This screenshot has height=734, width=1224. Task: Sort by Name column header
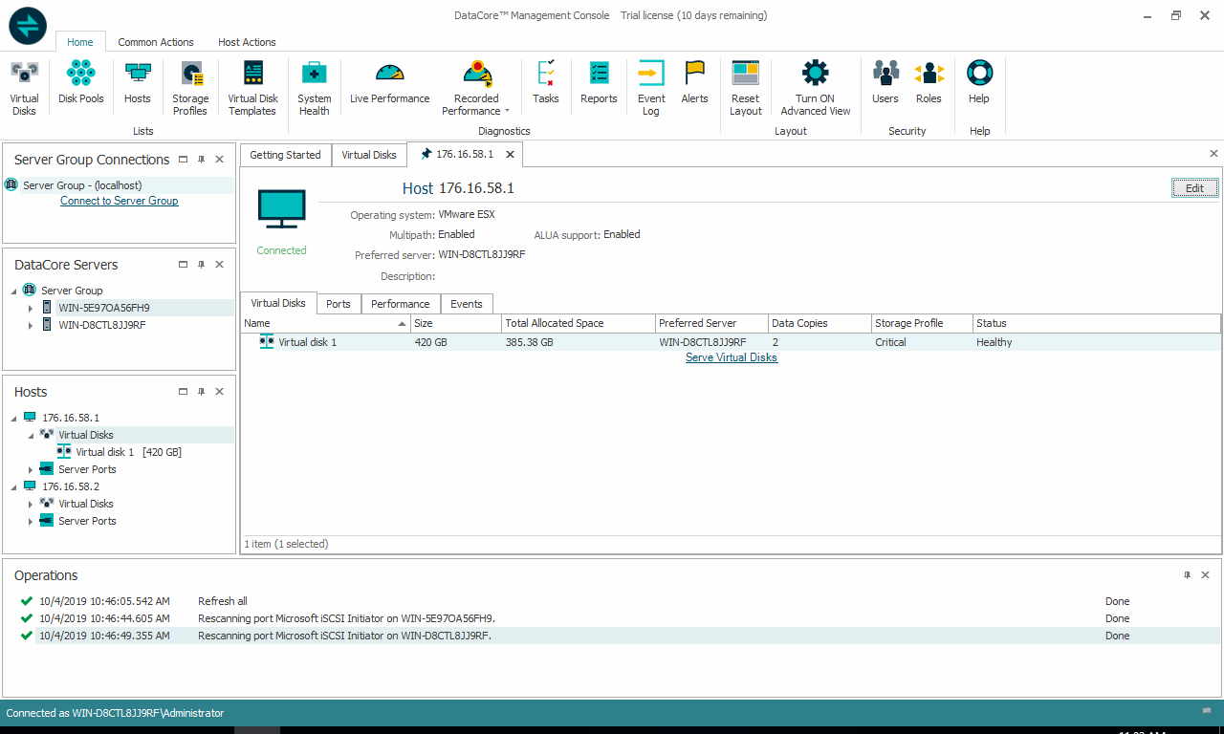tap(326, 323)
